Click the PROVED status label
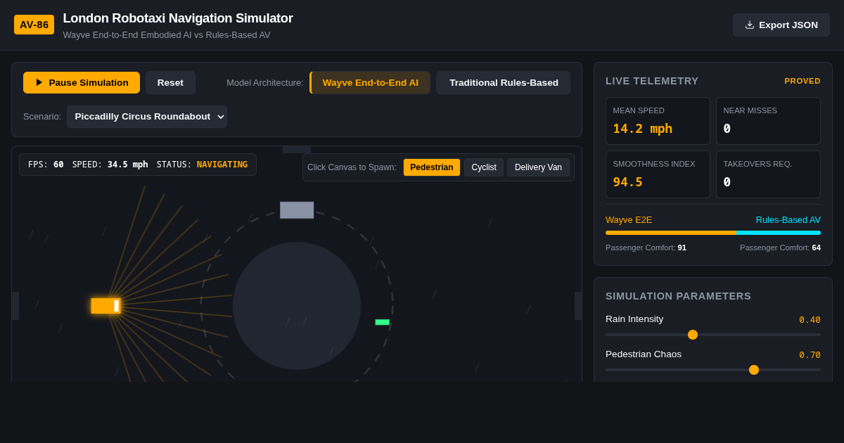 click(x=803, y=81)
